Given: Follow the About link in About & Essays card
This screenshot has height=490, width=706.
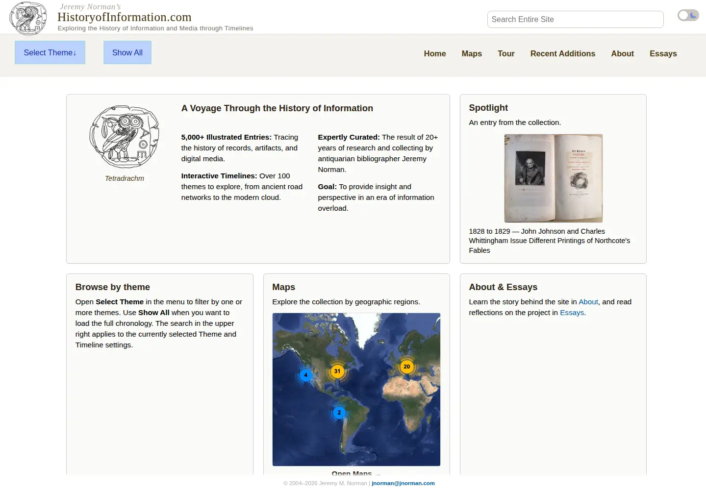Looking at the screenshot, I should point(588,302).
